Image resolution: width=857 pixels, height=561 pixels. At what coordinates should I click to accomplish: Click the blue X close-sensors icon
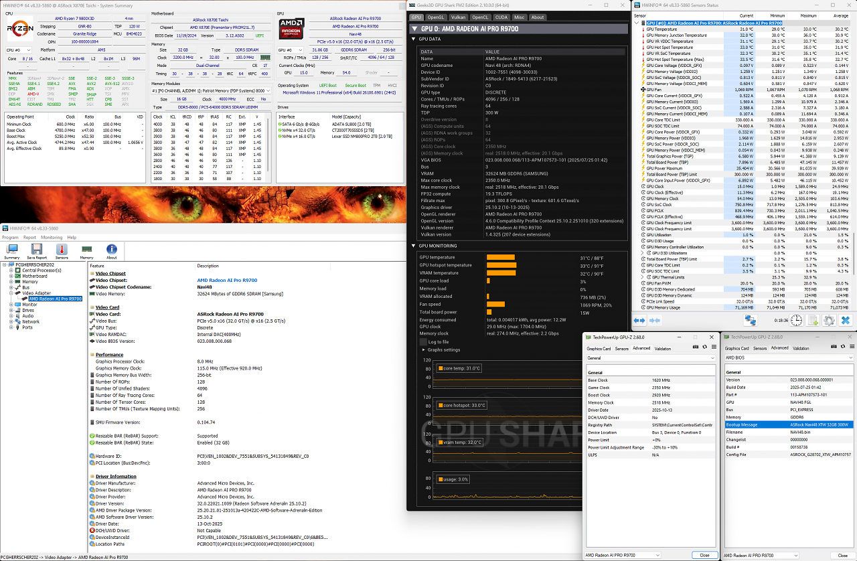point(846,321)
